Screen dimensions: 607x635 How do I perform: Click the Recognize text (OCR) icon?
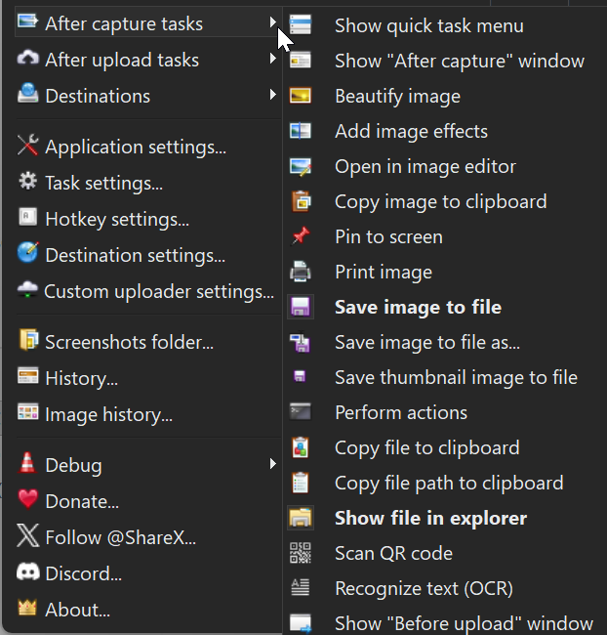[x=301, y=588]
